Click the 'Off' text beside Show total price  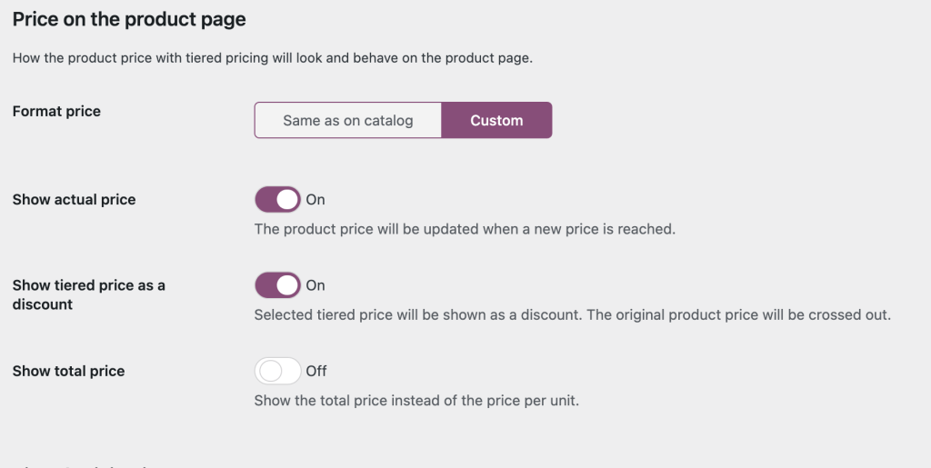tap(316, 371)
